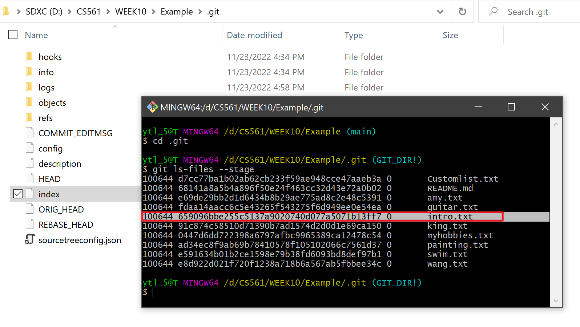Click the Git Bash logo in title bar
580x327 pixels.
tap(152, 107)
